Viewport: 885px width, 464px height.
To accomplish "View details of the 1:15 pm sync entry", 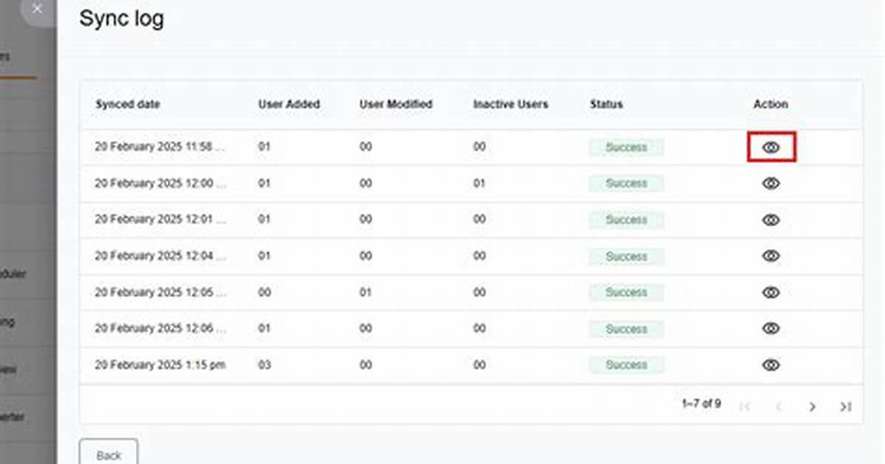I will (771, 365).
